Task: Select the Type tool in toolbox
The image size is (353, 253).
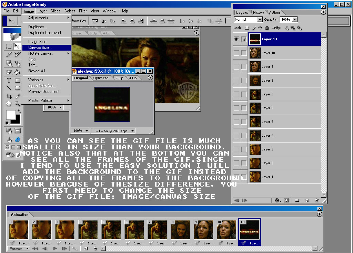Action: [9, 81]
